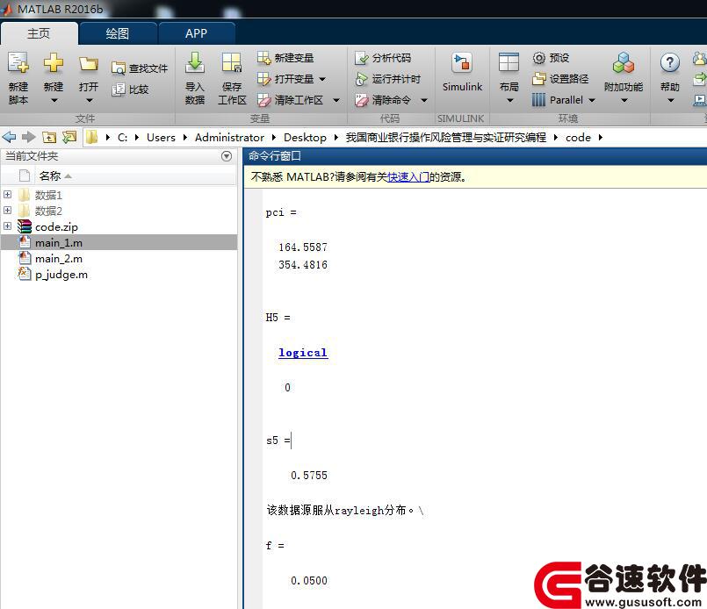Click the up-one-level folder icon

[49, 137]
